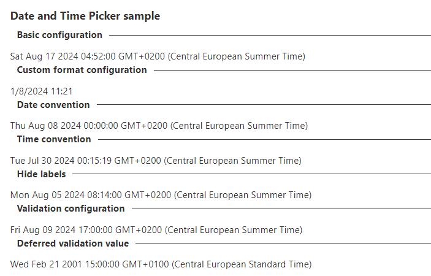Click the 'Time convention' section label
Viewport: 431px width, 276px height.
(x=54, y=139)
